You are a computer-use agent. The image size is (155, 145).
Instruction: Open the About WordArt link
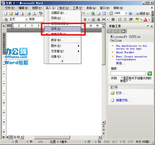(125, 52)
